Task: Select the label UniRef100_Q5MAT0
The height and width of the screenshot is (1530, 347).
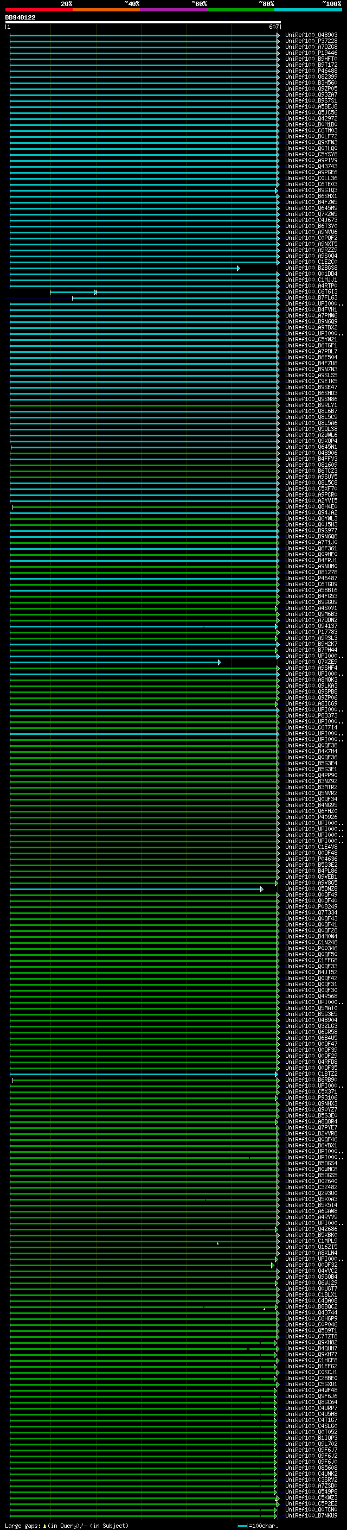Action: tap(311, 1008)
